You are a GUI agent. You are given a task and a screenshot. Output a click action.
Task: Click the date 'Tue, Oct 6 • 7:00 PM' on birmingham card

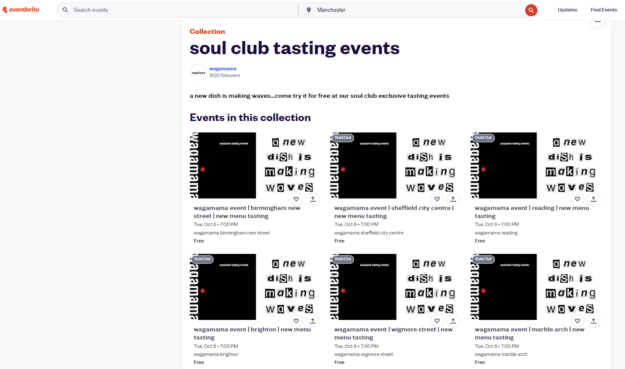click(216, 224)
